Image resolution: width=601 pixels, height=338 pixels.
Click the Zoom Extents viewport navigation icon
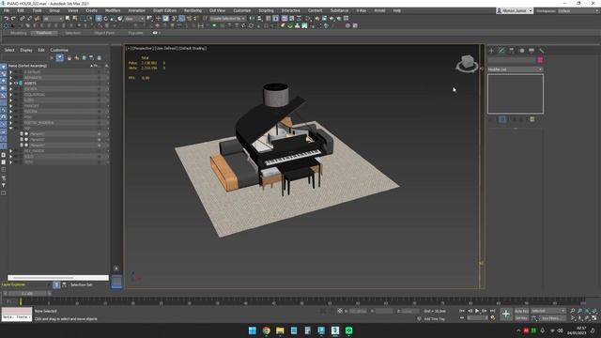pyautogui.click(x=587, y=311)
